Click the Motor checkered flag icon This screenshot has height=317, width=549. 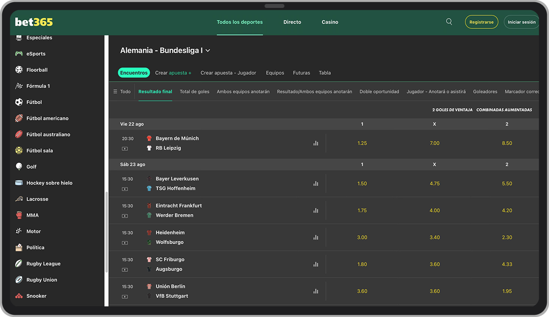[19, 231]
